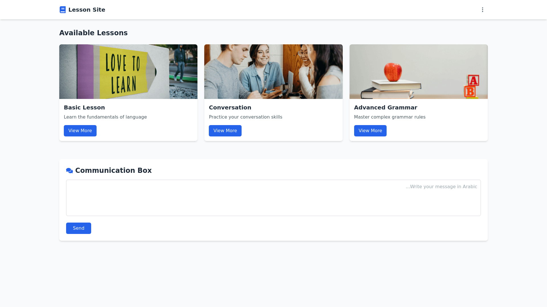Click the blue book logo icon

click(x=62, y=10)
